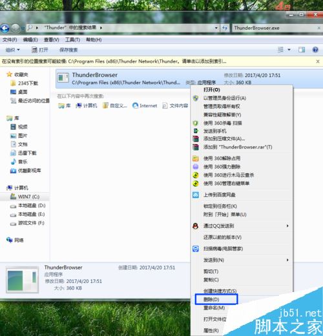This screenshot has height=336, width=323.
Task: Search again on Internet
Action: coord(145,105)
